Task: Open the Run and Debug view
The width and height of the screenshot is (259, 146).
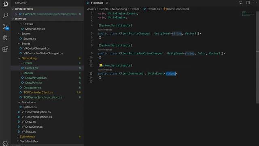Action: (5, 38)
